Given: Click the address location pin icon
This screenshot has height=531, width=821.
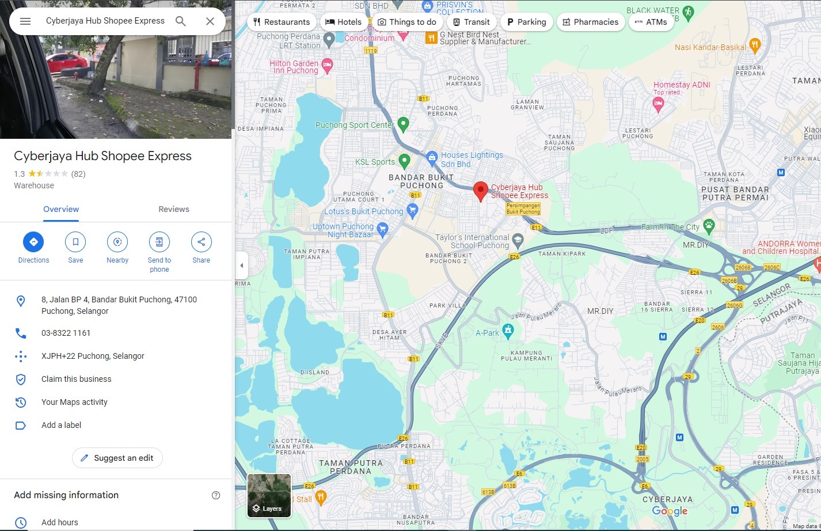Looking at the screenshot, I should (x=21, y=301).
